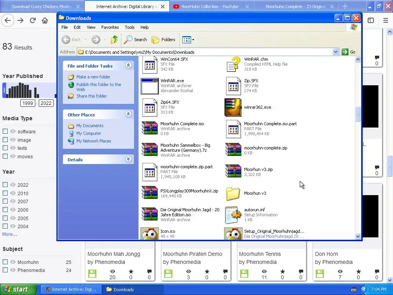Open the Edit menu

coord(77,27)
